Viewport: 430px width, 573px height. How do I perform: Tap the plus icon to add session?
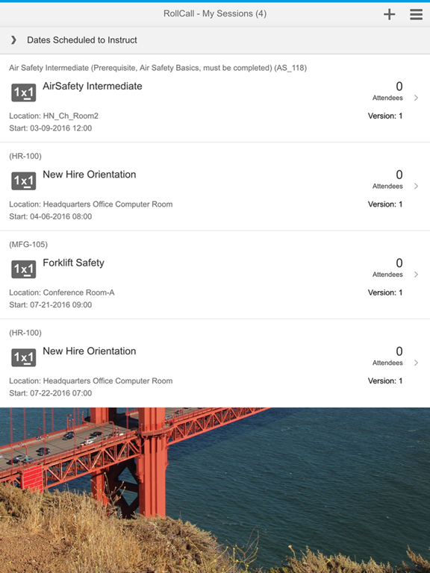click(390, 14)
